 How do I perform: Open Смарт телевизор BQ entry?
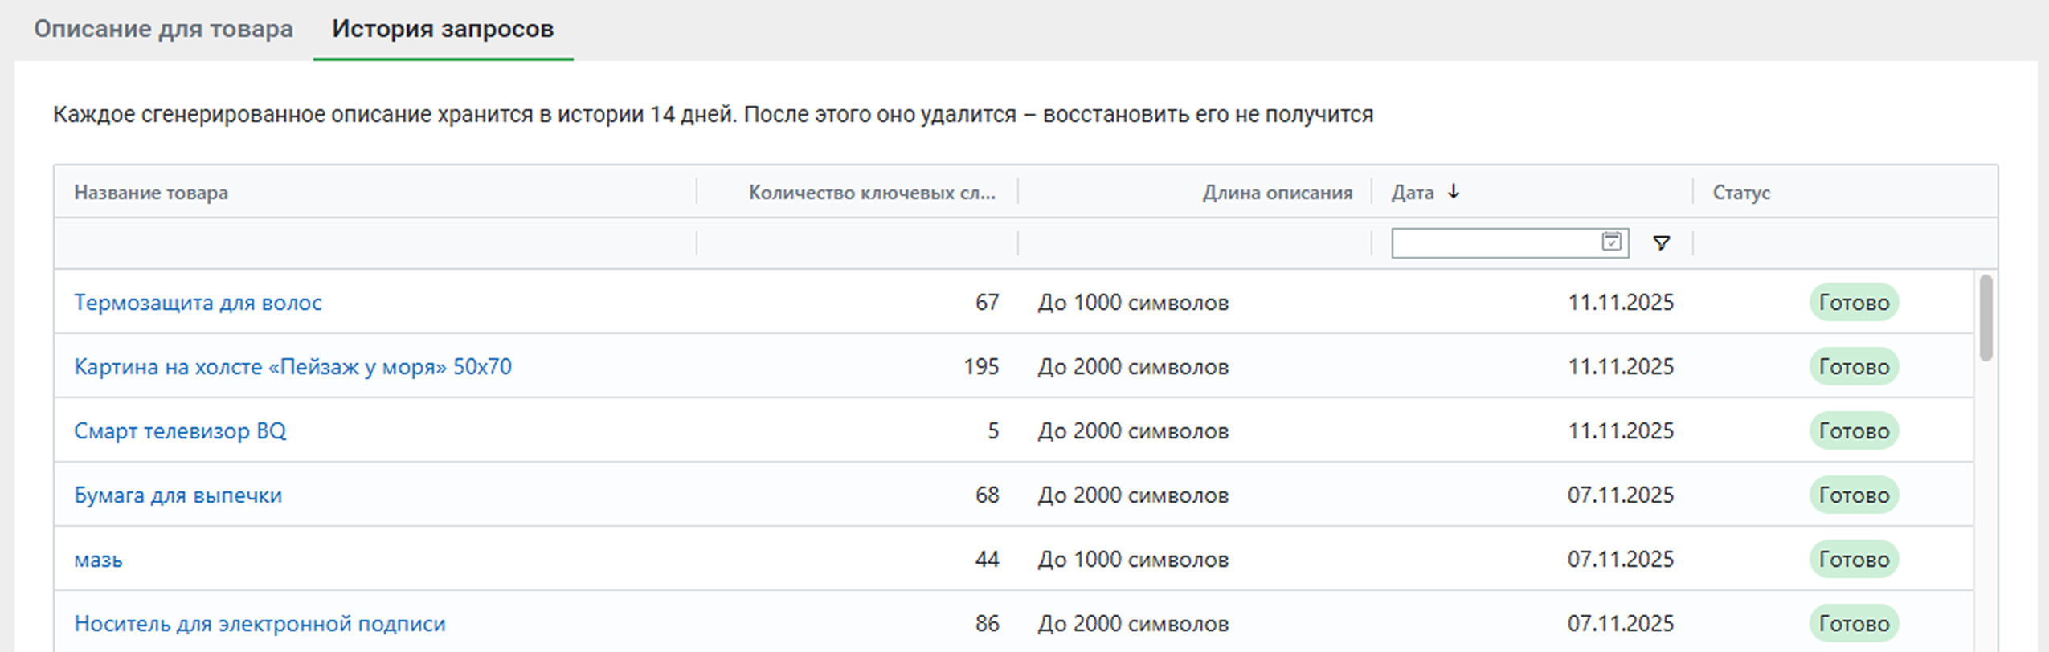point(180,431)
